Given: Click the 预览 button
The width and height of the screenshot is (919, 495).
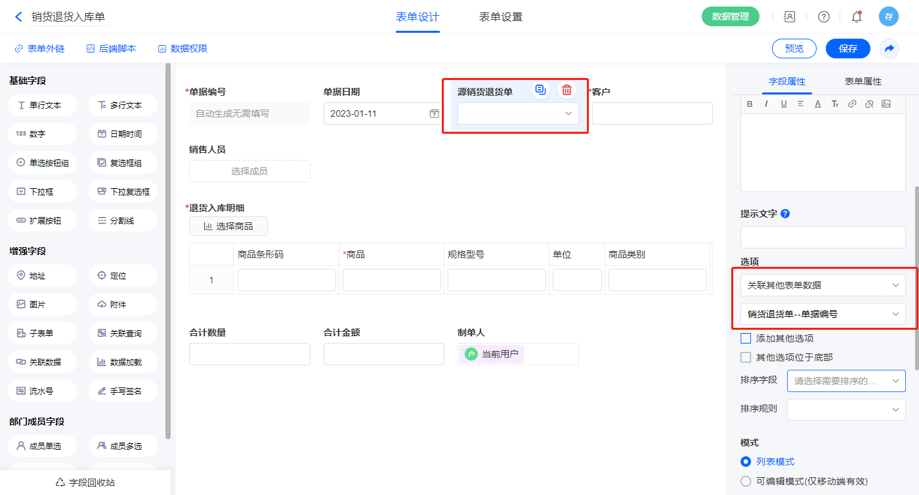Looking at the screenshot, I should coord(794,49).
